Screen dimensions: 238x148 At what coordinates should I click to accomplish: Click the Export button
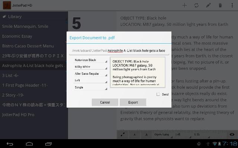pos(133,102)
